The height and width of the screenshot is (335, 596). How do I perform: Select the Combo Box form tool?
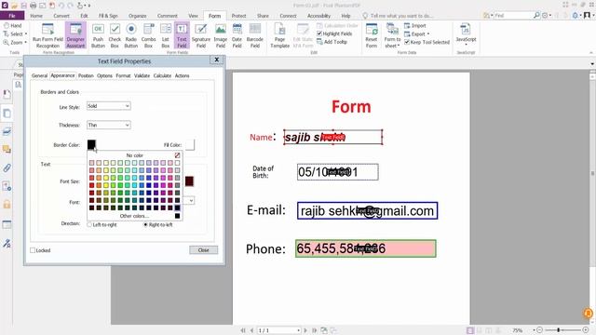pos(148,35)
